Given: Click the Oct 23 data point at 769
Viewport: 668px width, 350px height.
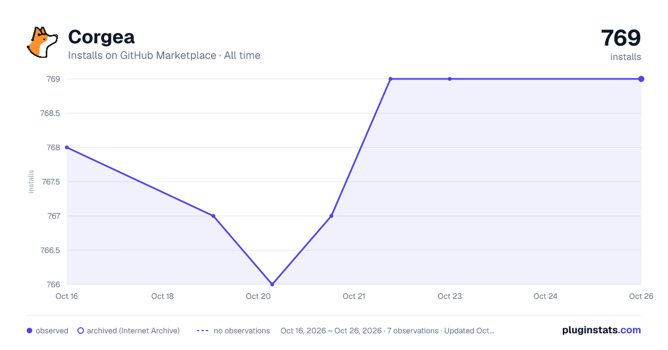Looking at the screenshot, I should coord(450,79).
